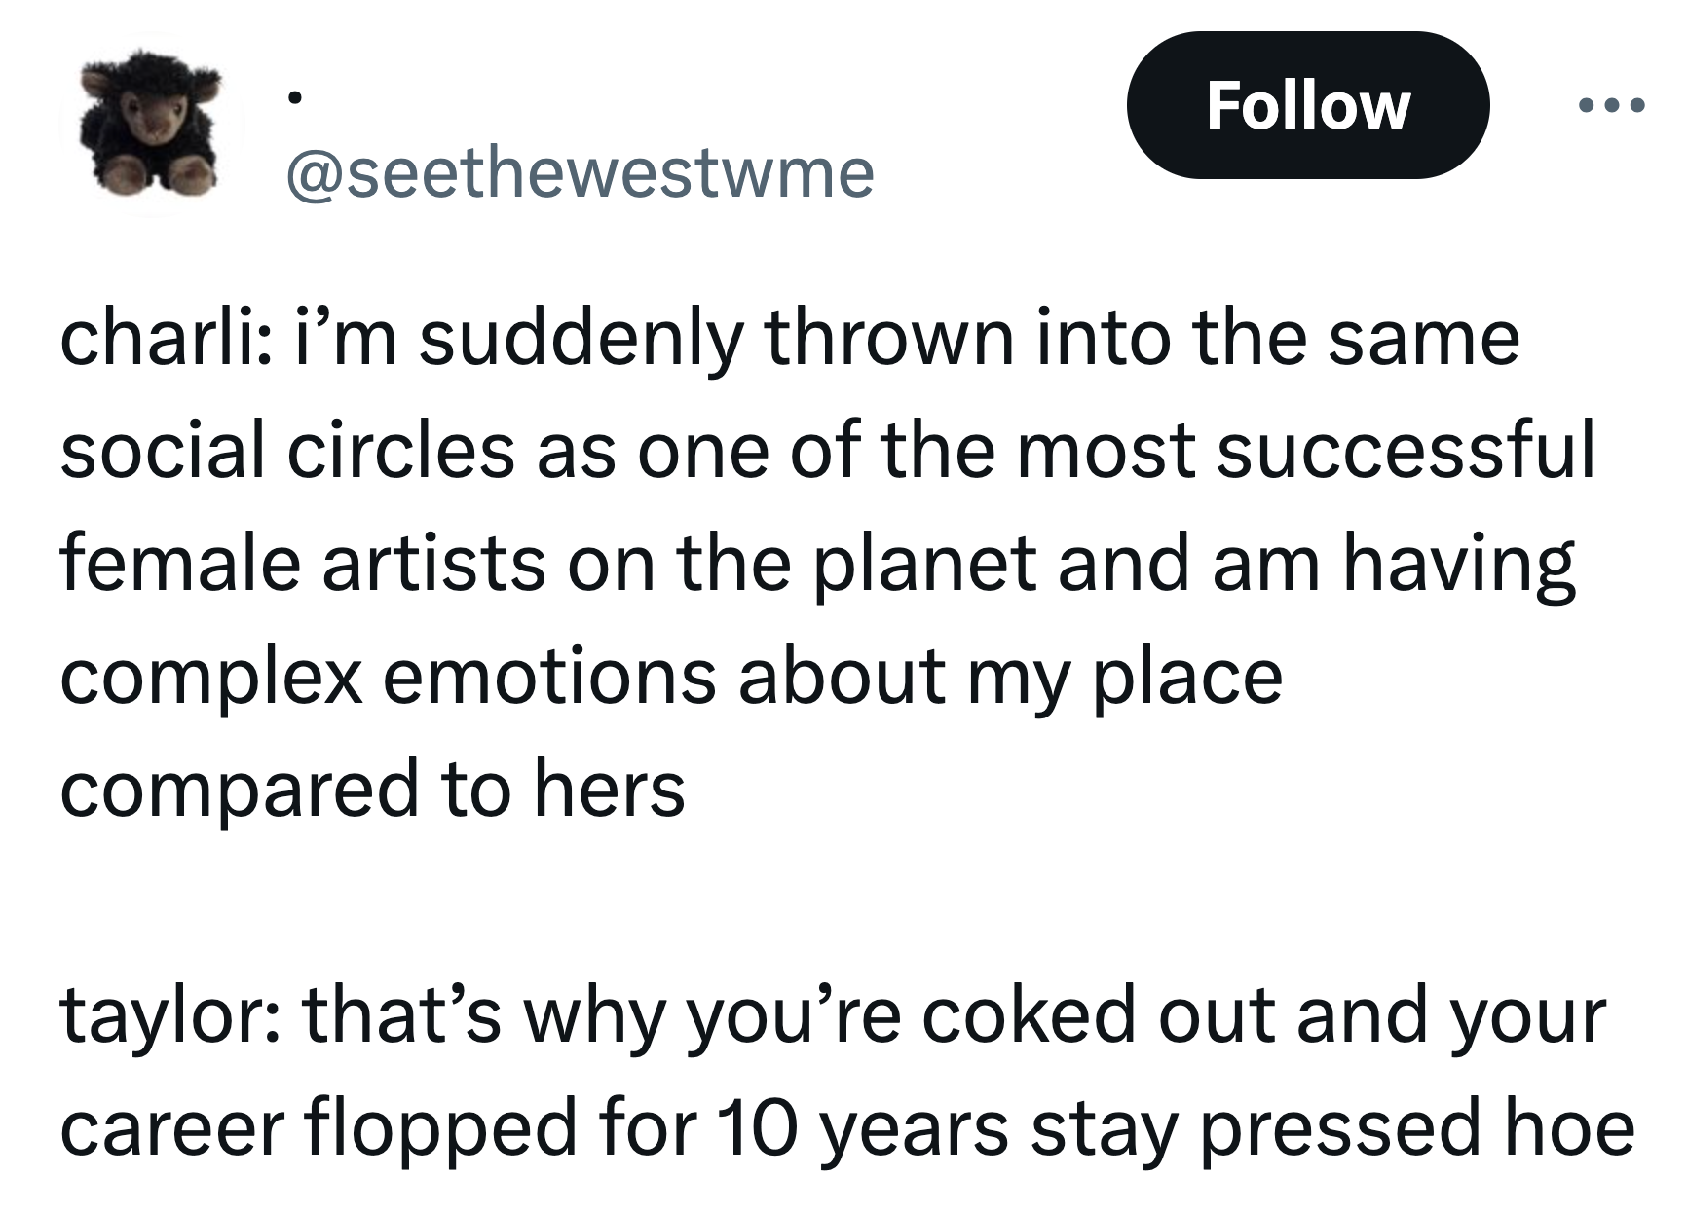Screen dimensions: 1687x1213
Task: Open the @seethewestwme profile handle
Action: pos(580,172)
